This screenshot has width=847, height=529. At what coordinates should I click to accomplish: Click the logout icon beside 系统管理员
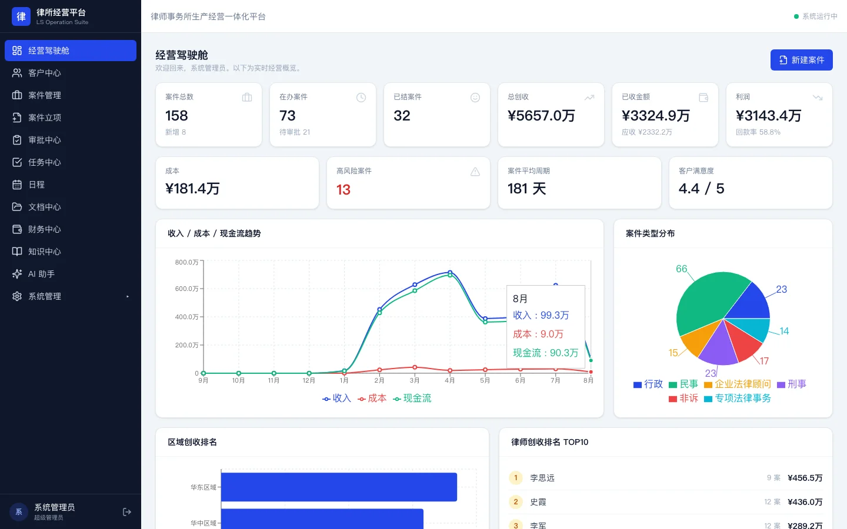127,512
